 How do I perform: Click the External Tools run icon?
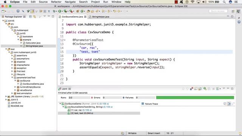71,11
